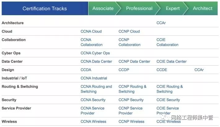
Task: Open the CCNP Routing & Switching link
Action: (x=132, y=89)
